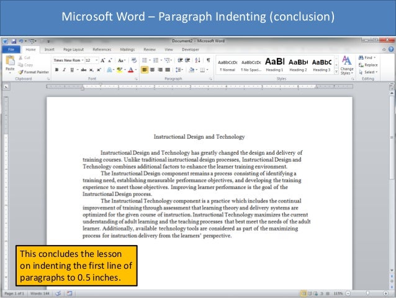Increase paragraph indent
This screenshot has height=298, width=396.
point(187,60)
